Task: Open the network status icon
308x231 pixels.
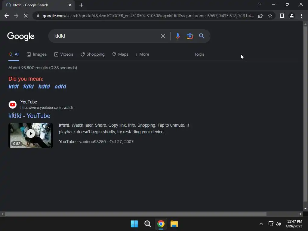Action: (271, 224)
